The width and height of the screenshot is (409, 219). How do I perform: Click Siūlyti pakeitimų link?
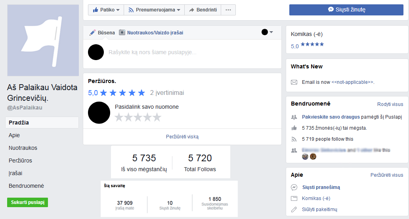(x=319, y=210)
